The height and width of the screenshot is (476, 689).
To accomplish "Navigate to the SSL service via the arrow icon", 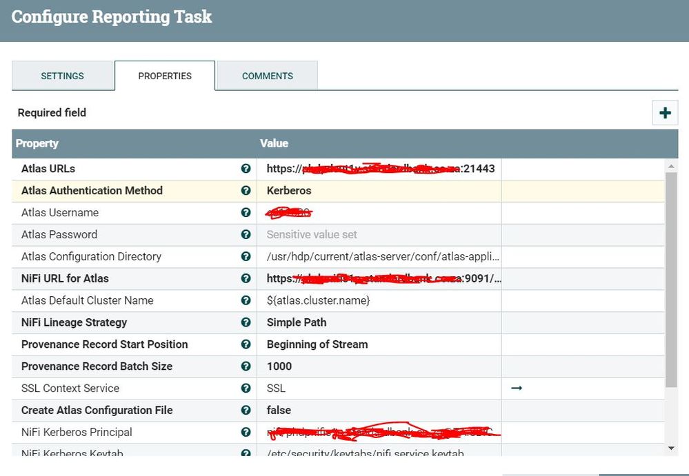I will pos(517,388).
